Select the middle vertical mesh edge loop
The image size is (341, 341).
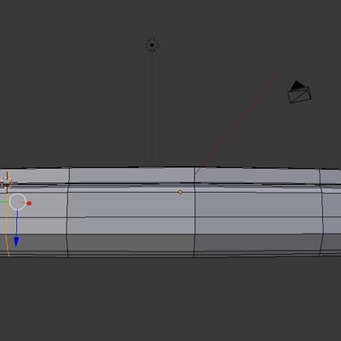click(194, 212)
